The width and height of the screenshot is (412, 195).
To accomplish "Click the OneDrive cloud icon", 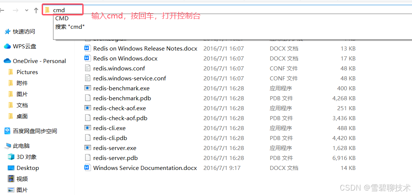I will click(x=7, y=61).
